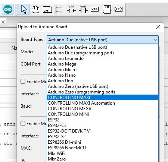Screen dimensions: 168x162
Task: Select Arduino Mega board
Action: pyautogui.click(x=103, y=64)
